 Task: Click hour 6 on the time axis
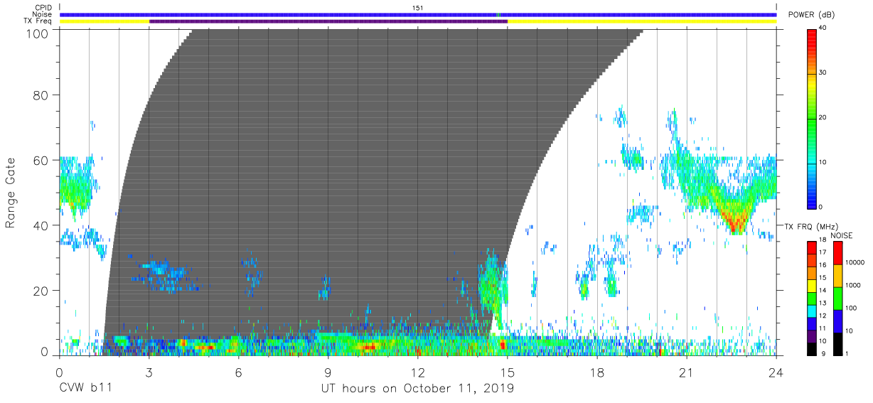[239, 372]
